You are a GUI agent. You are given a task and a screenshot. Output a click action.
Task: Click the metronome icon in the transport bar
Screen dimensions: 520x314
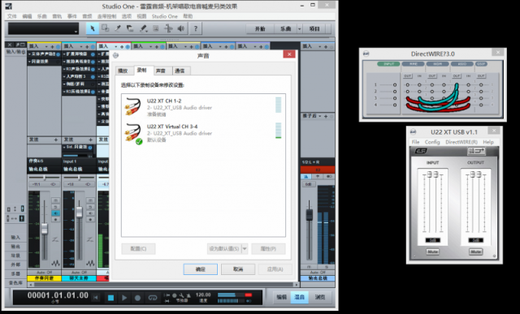point(188,295)
